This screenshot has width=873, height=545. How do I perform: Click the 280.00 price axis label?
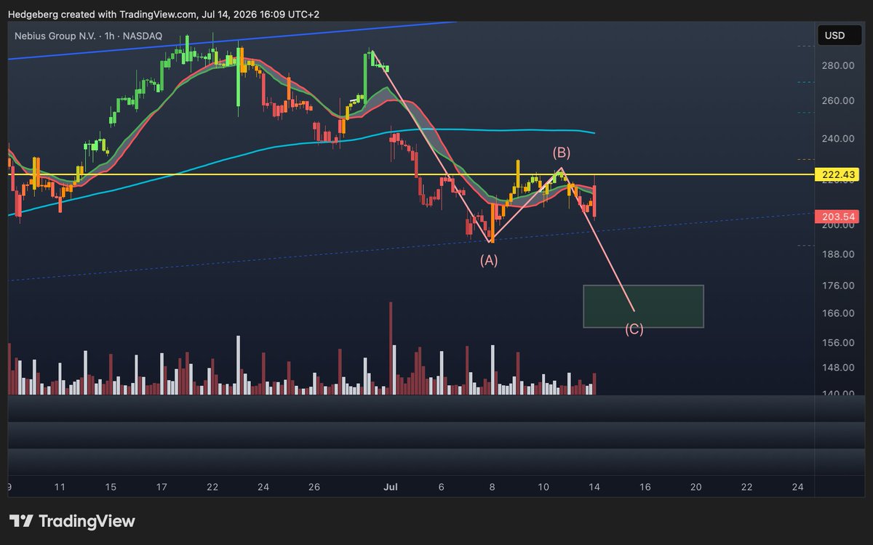click(837, 66)
